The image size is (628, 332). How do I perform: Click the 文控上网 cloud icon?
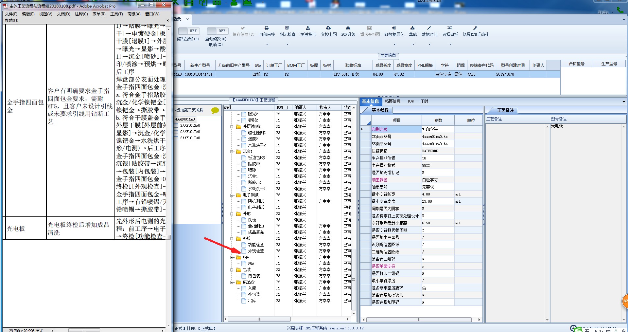[x=328, y=28]
